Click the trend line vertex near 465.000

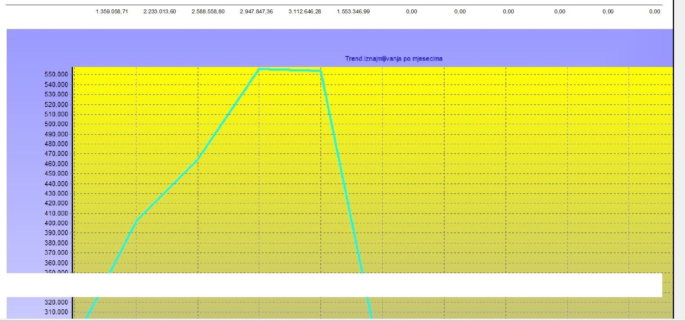[198, 159]
